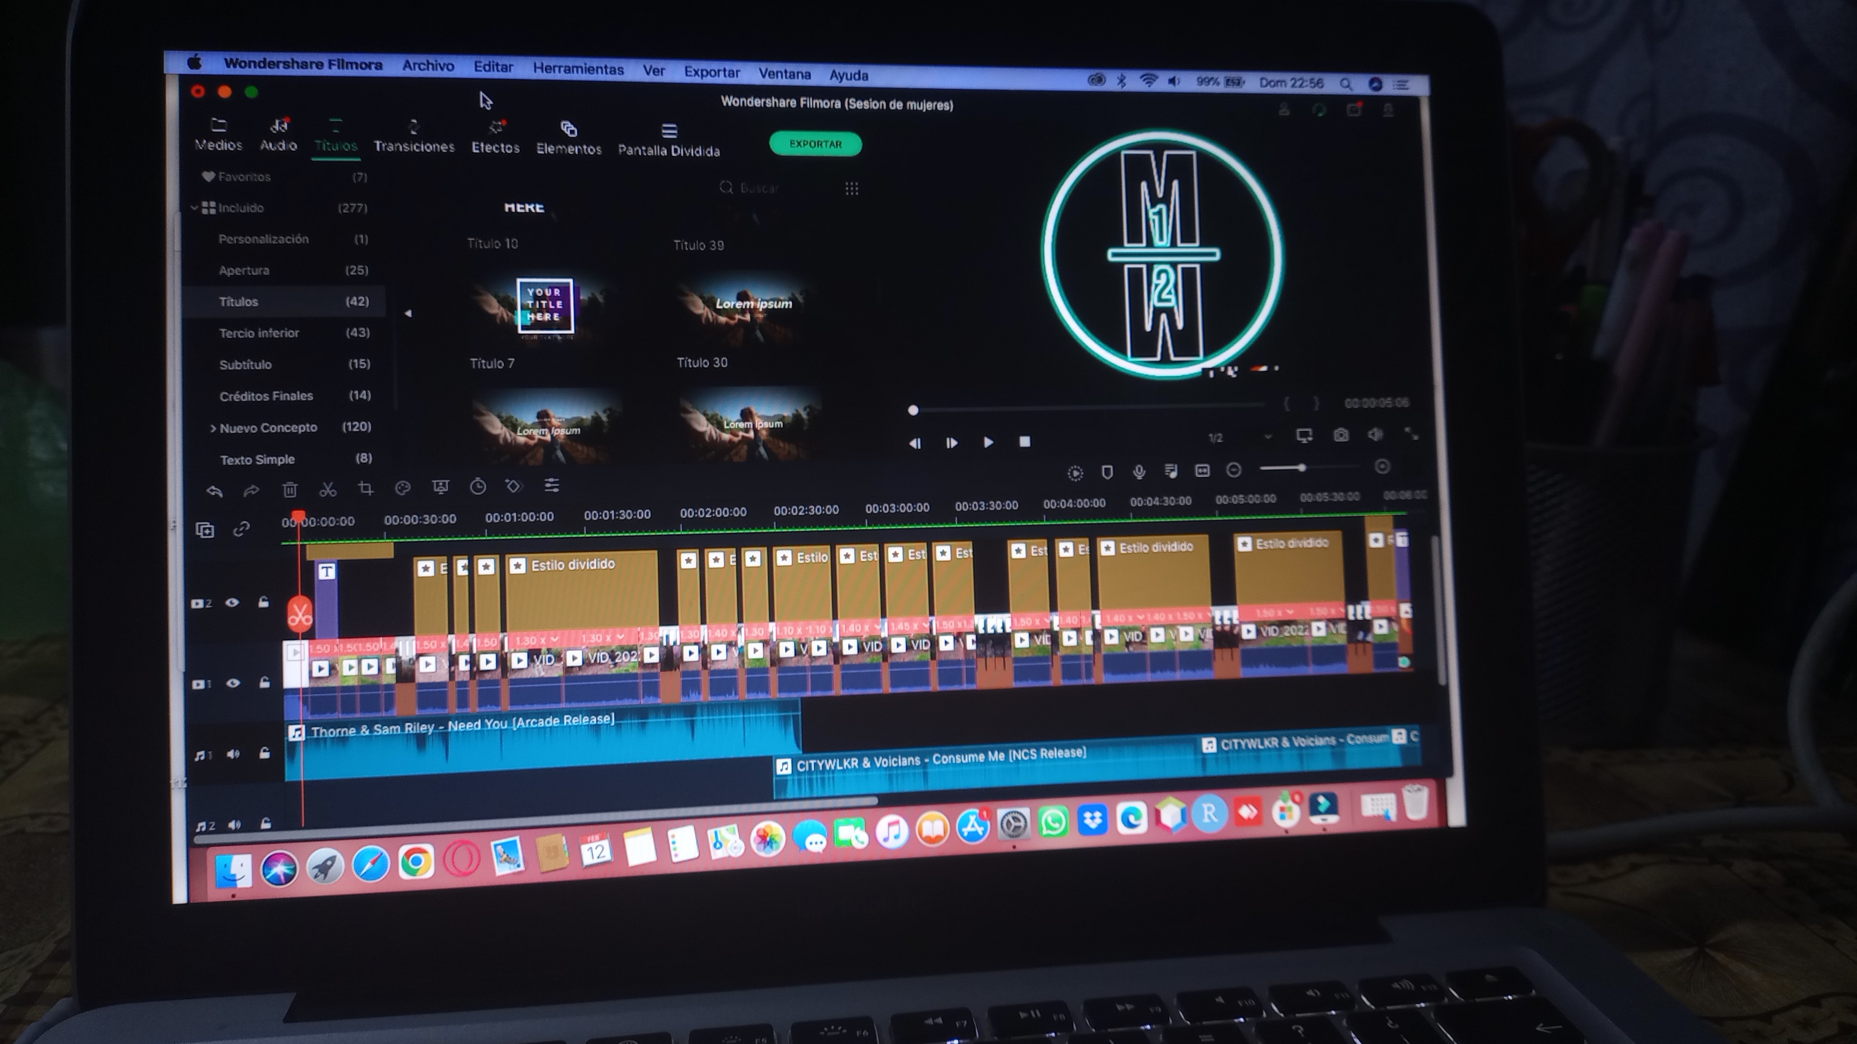Open the Exportar menu in menu bar
This screenshot has height=1044, width=1857.
coord(712,72)
